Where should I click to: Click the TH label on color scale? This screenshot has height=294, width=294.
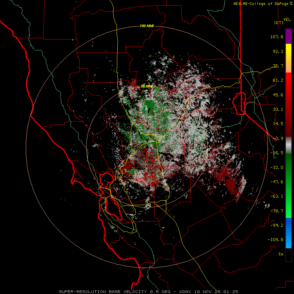pyautogui.click(x=281, y=254)
